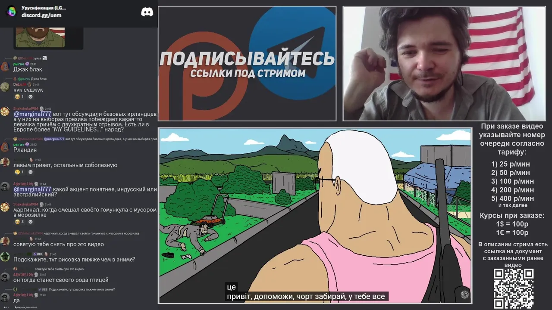Click tariff line '1) 25 р/мин'
Image resolution: width=552 pixels, height=310 pixels.
click(x=511, y=164)
